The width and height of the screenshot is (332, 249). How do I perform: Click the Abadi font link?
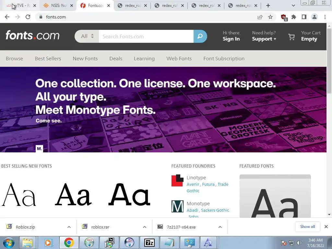click(x=192, y=210)
